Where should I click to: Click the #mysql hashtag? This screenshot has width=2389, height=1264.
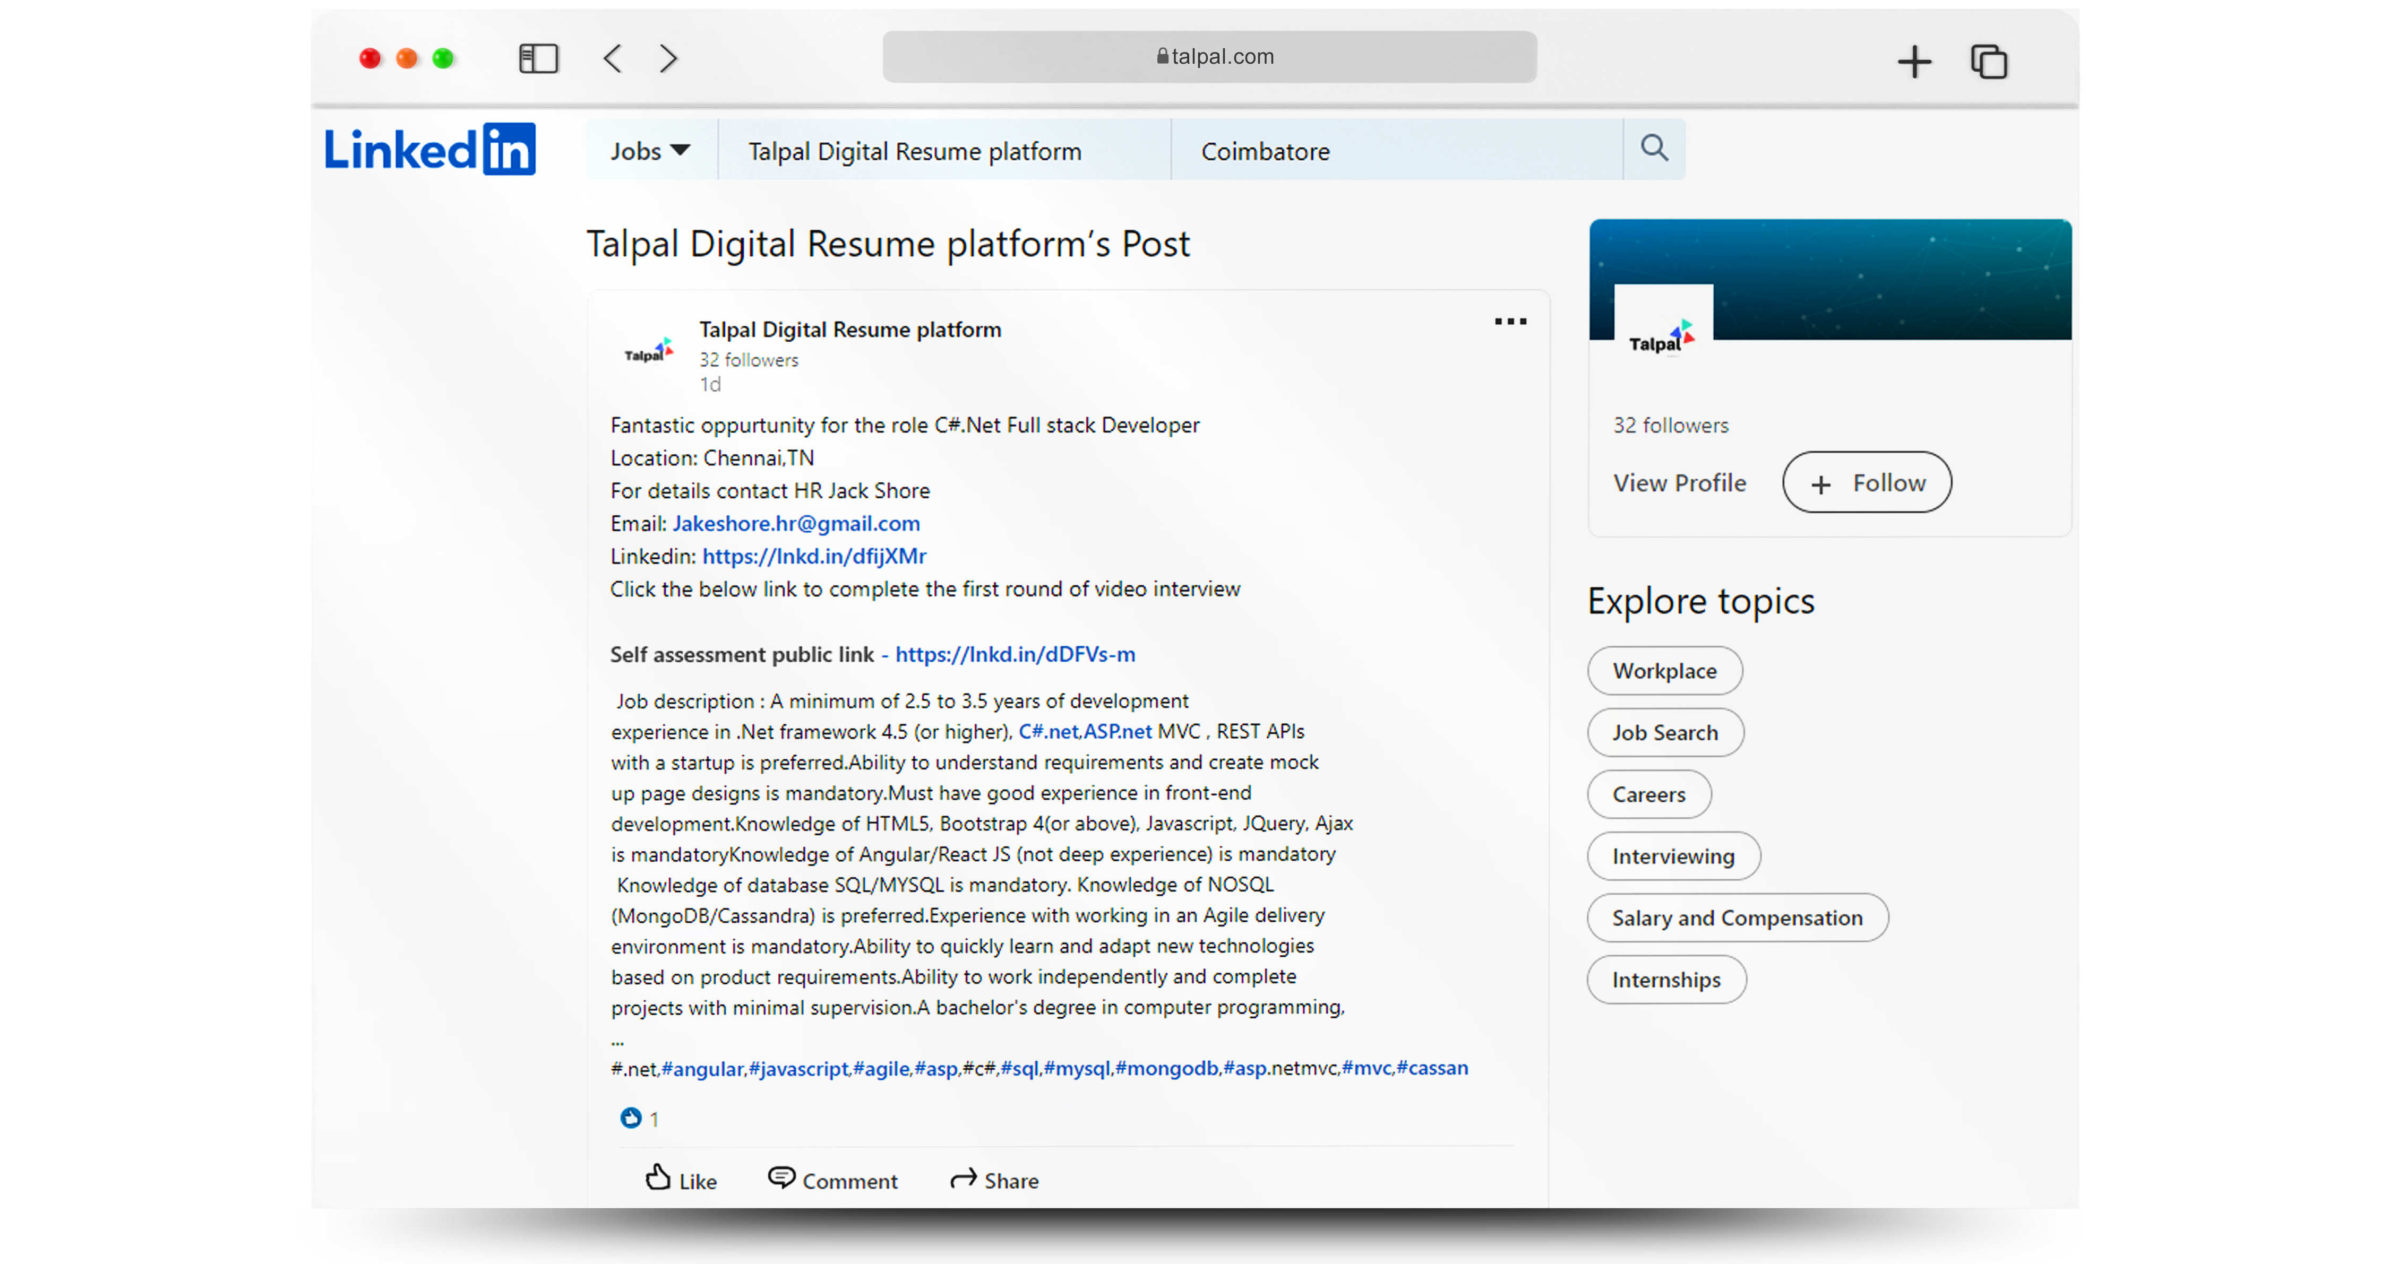point(1077,1069)
